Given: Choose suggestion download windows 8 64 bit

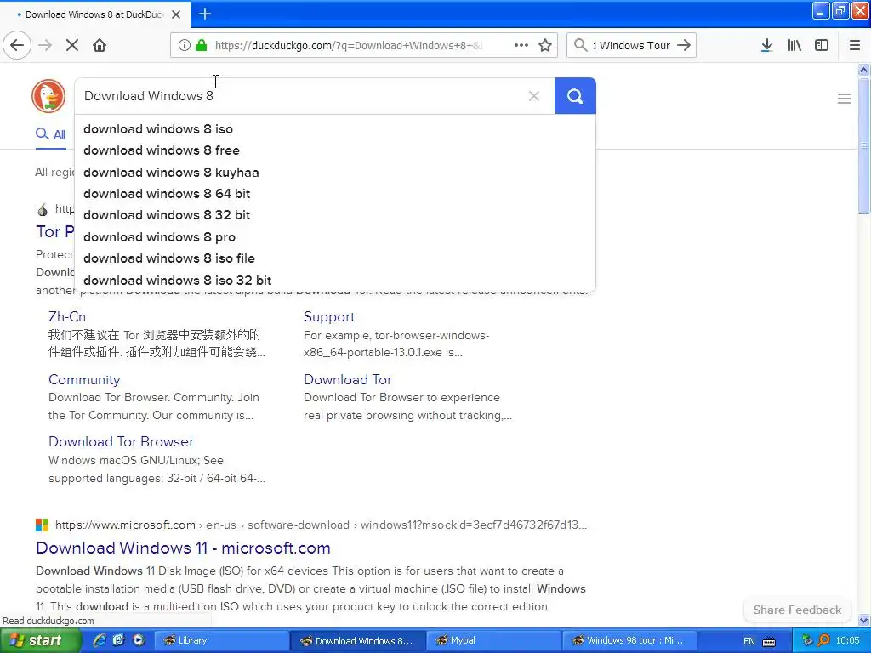Looking at the screenshot, I should 335,194.
